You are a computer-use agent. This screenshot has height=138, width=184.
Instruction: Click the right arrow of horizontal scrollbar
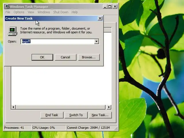(x=109, y=107)
